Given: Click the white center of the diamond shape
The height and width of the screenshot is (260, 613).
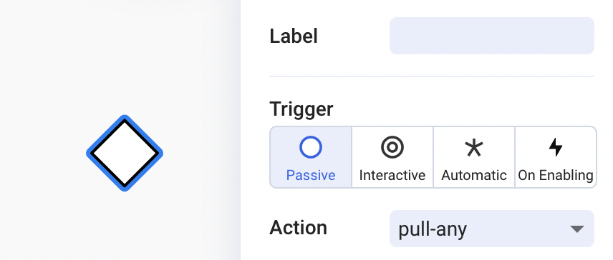Looking at the screenshot, I should [x=125, y=153].
